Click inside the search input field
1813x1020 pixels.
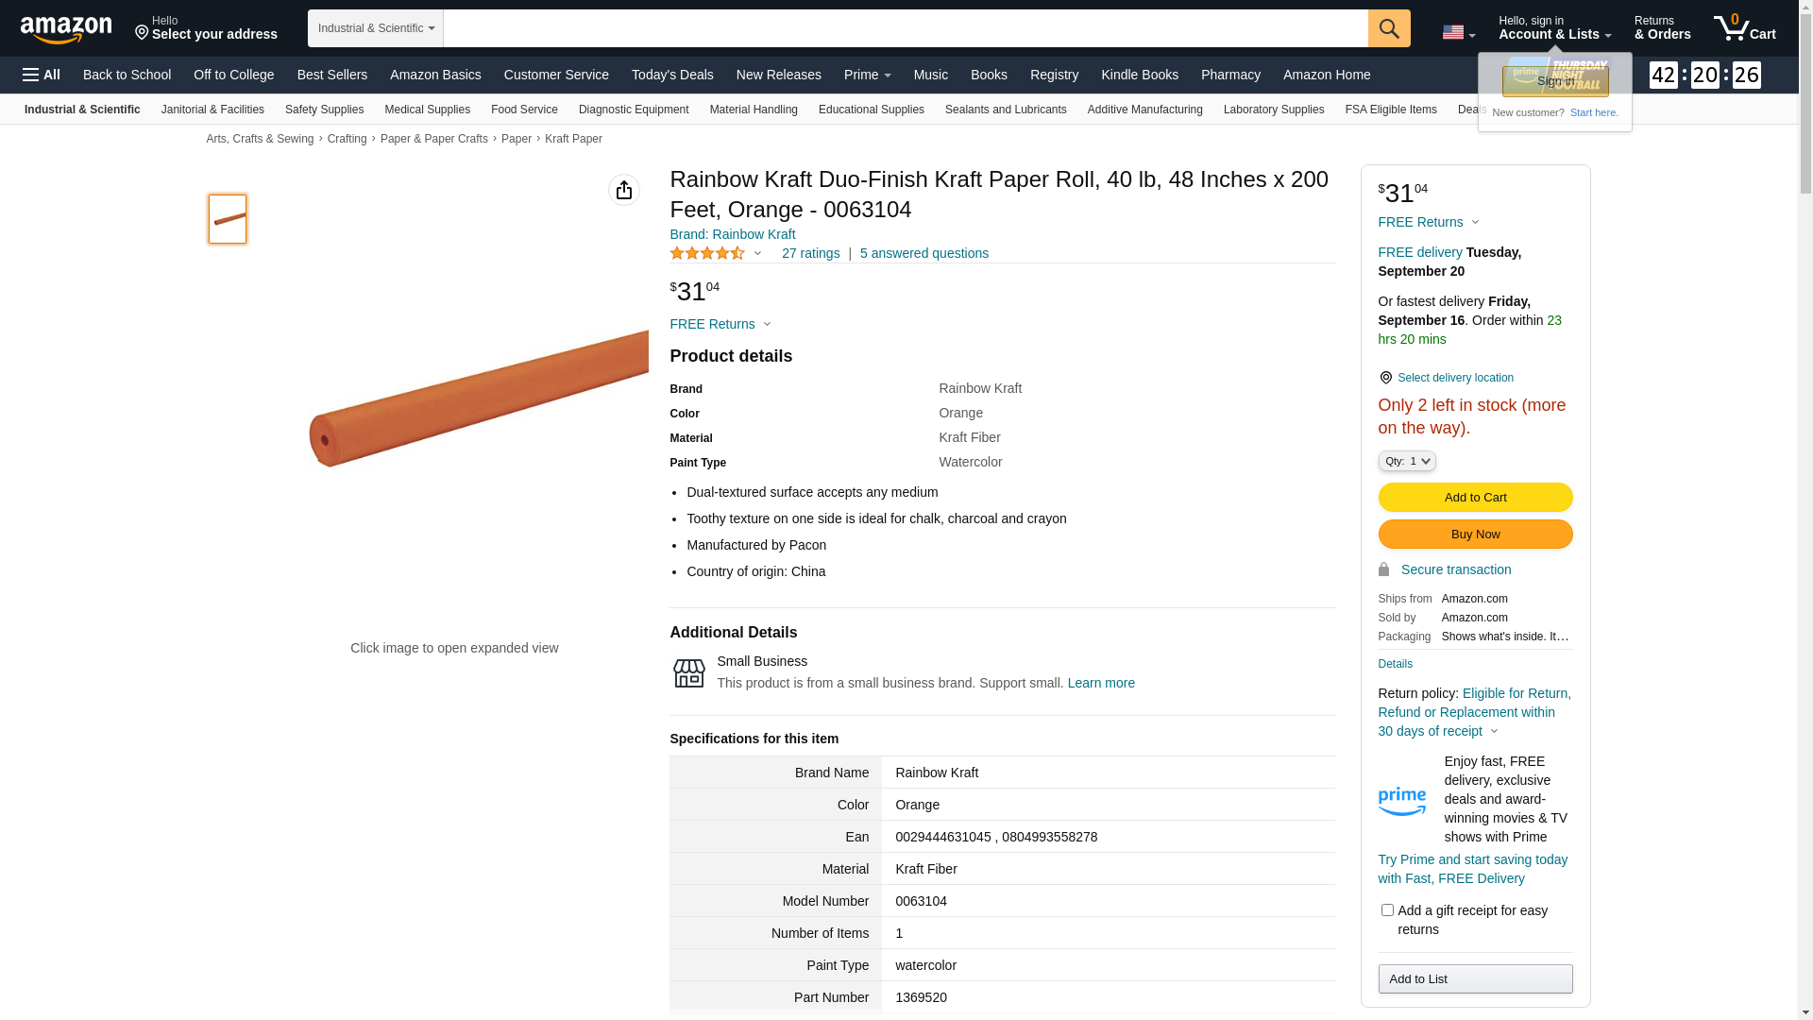click(x=905, y=28)
